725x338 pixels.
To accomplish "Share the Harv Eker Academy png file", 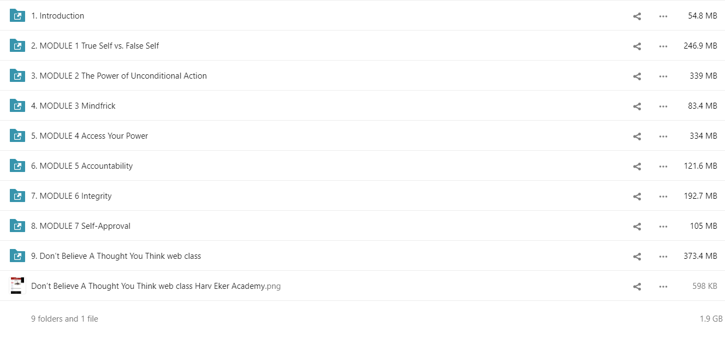I will pyautogui.click(x=637, y=286).
